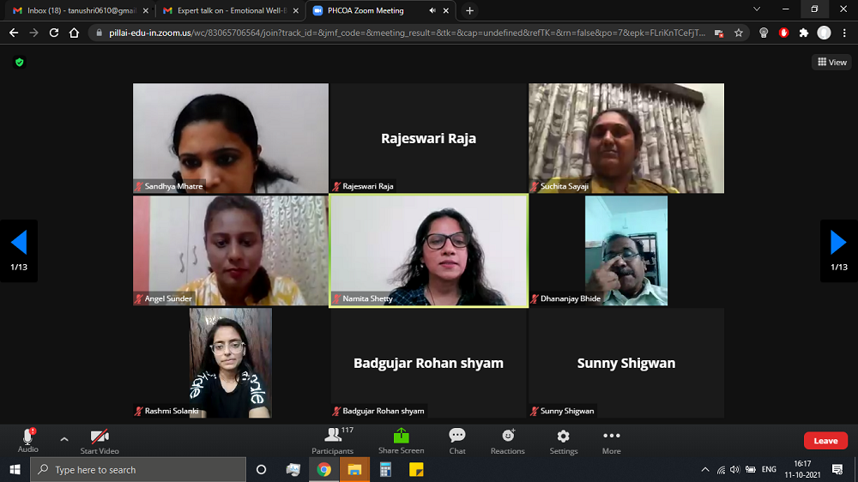Image resolution: width=858 pixels, height=482 pixels.
Task: Show hidden system tray icons
Action: [x=705, y=470]
